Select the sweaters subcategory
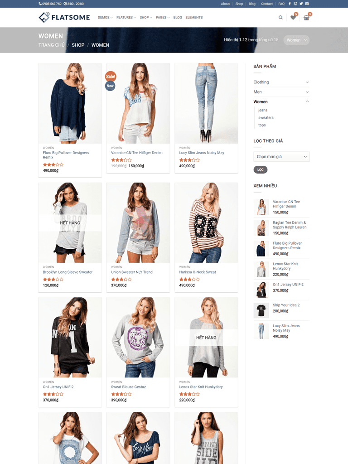348x464 pixels. (266, 117)
